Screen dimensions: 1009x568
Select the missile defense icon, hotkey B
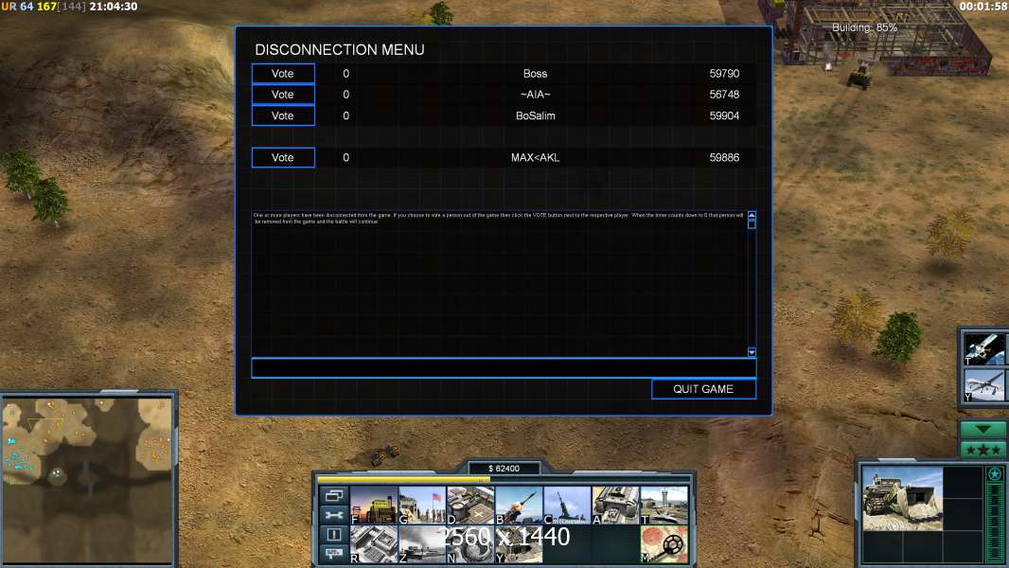click(x=519, y=506)
